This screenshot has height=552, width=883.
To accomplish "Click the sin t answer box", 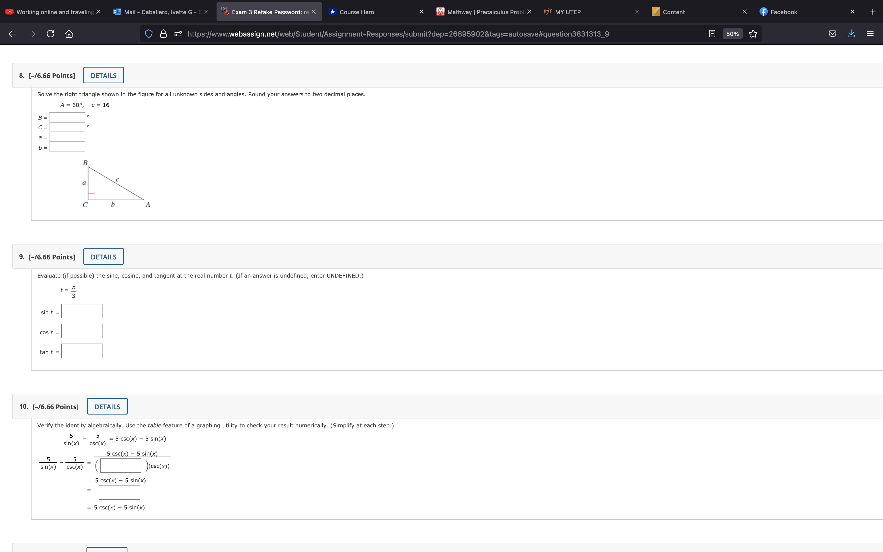I will pos(82,311).
